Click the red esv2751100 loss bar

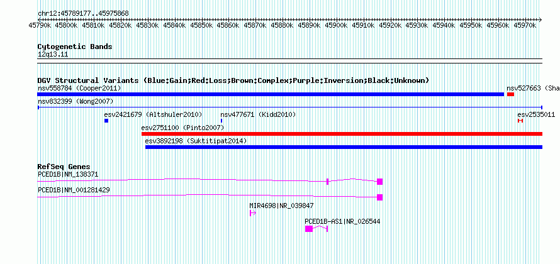342,134
